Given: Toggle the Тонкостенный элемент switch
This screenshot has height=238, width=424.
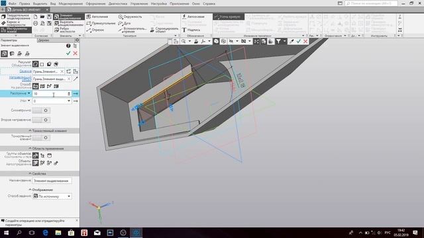Looking at the screenshot, I should point(41,138).
